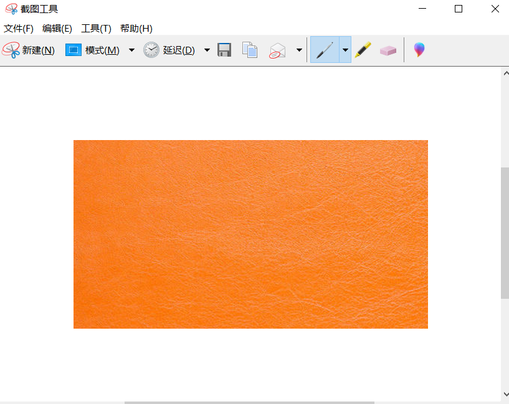Image resolution: width=509 pixels, height=404 pixels.
Task: Click the clock icon beside 延迟
Action: (x=150, y=49)
